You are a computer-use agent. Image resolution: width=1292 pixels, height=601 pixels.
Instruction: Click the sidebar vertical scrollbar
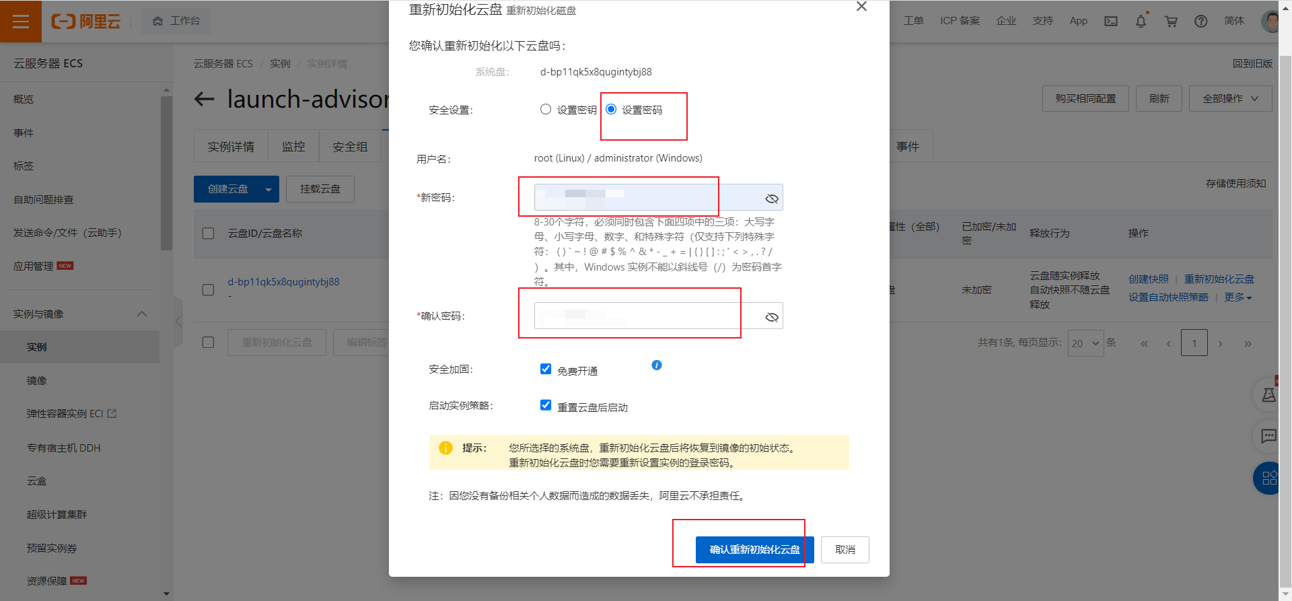tap(166, 173)
